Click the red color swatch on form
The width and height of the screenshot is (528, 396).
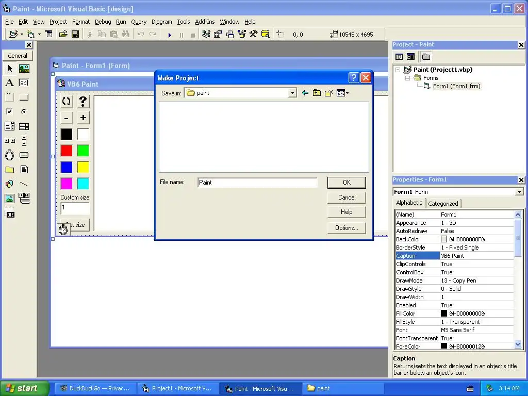click(x=67, y=151)
